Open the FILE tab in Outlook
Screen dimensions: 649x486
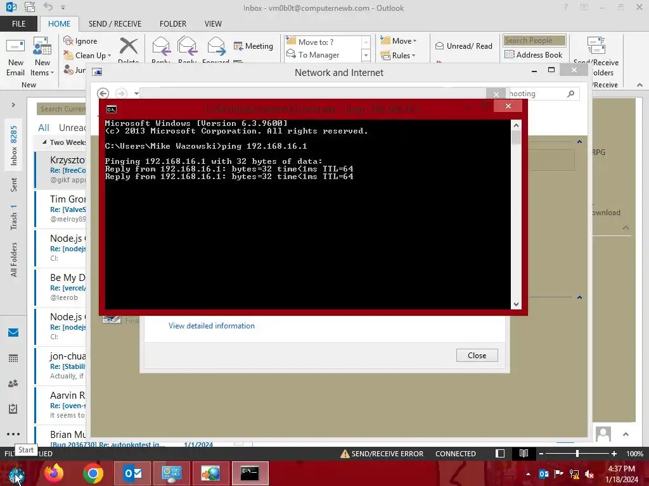point(18,24)
